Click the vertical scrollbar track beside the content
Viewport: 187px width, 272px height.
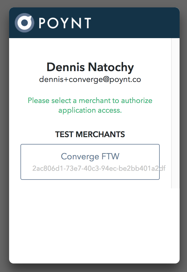tap(175, 113)
